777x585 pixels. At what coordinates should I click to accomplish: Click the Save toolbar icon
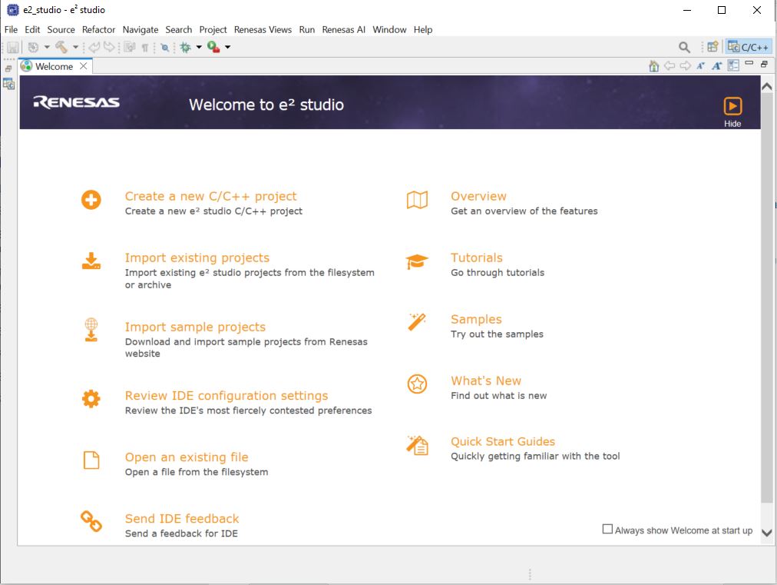pos(13,47)
